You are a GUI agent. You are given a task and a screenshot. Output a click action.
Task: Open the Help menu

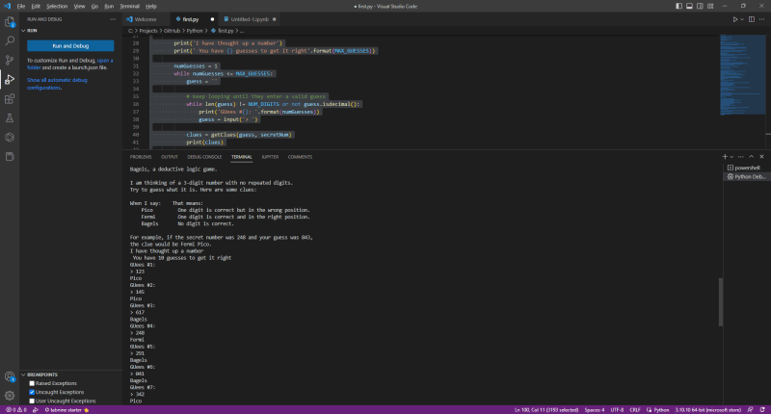coord(151,7)
